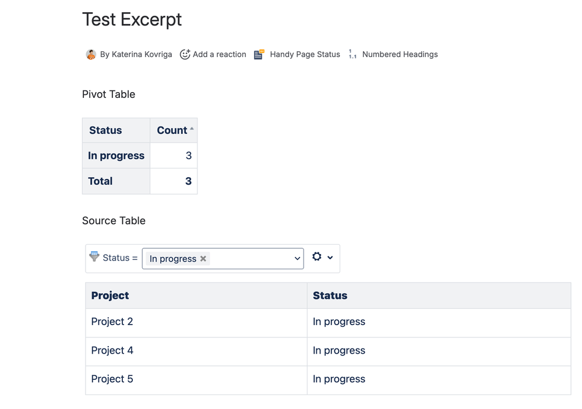Click the Add a reaction smiley icon

click(x=185, y=55)
